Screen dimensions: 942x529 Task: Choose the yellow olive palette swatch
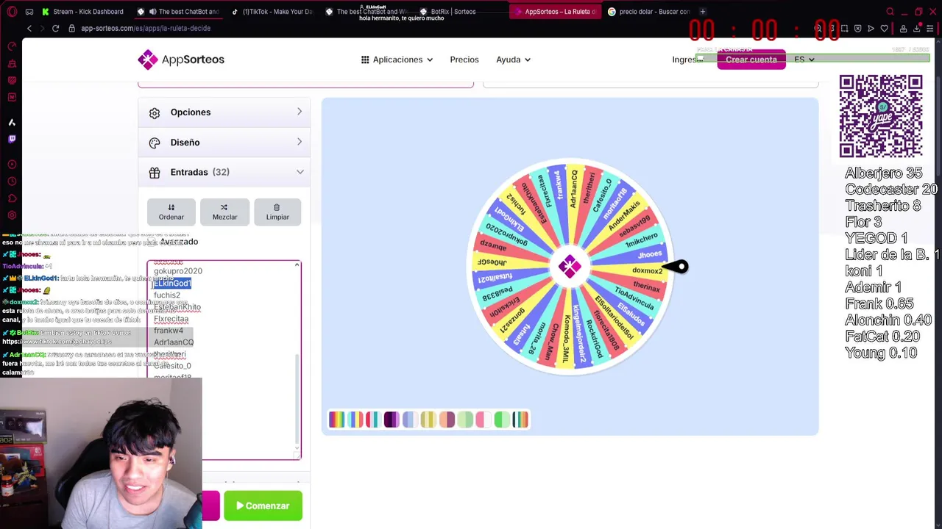click(428, 420)
